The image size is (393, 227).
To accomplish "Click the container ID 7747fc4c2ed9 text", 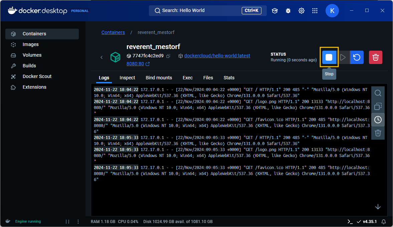I will (x=148, y=56).
